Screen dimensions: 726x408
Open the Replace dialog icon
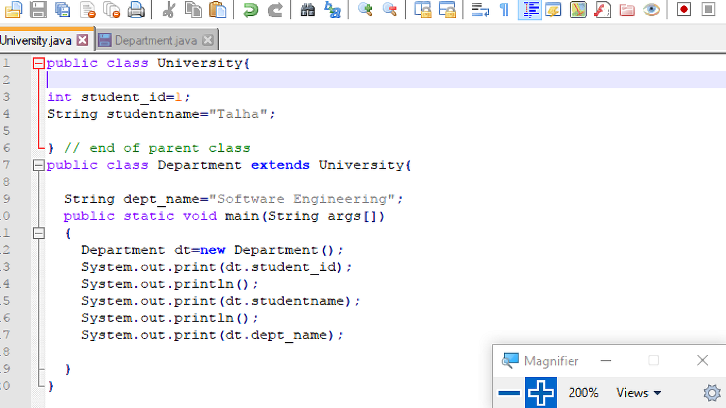(332, 9)
